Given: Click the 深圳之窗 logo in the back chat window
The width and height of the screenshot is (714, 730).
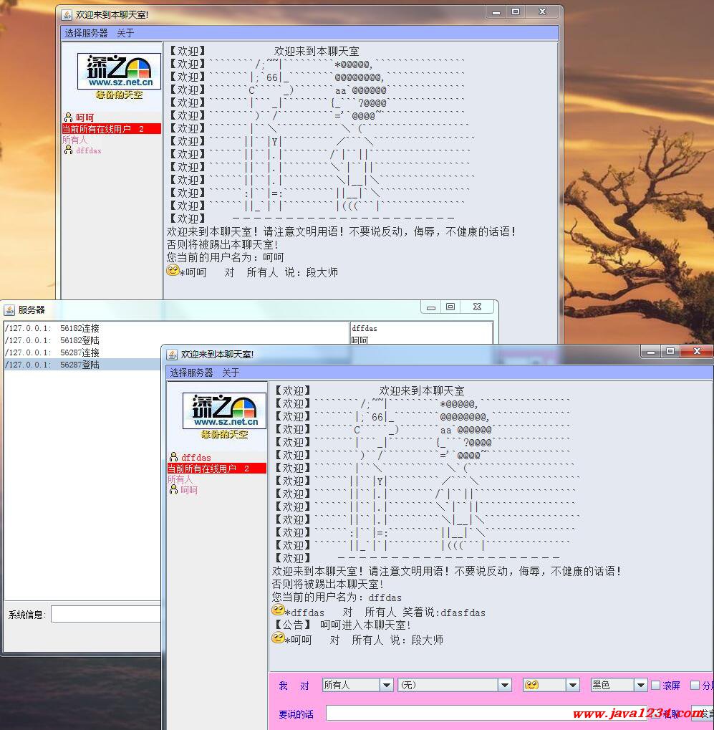Looking at the screenshot, I should click(x=119, y=71).
